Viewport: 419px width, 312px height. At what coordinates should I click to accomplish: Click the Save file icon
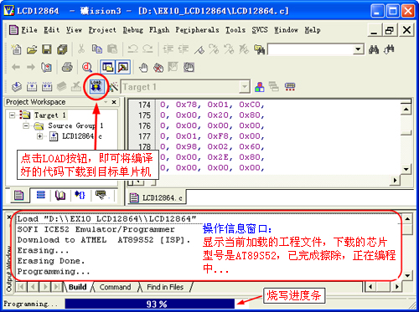point(47,49)
